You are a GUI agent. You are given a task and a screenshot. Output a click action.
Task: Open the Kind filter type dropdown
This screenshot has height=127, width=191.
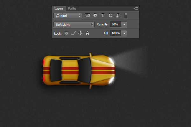tap(68, 15)
